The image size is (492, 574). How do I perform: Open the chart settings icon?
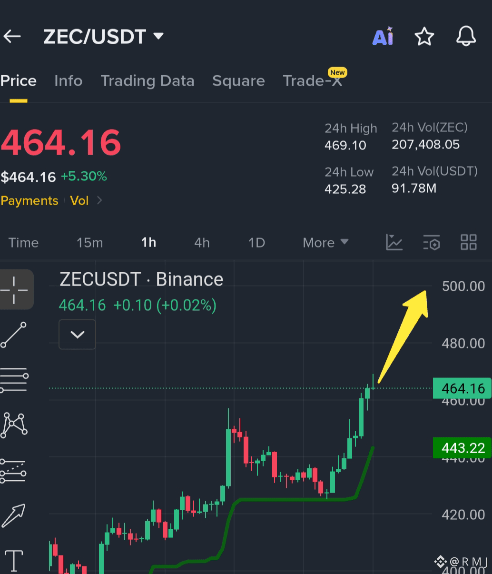pyautogui.click(x=431, y=242)
